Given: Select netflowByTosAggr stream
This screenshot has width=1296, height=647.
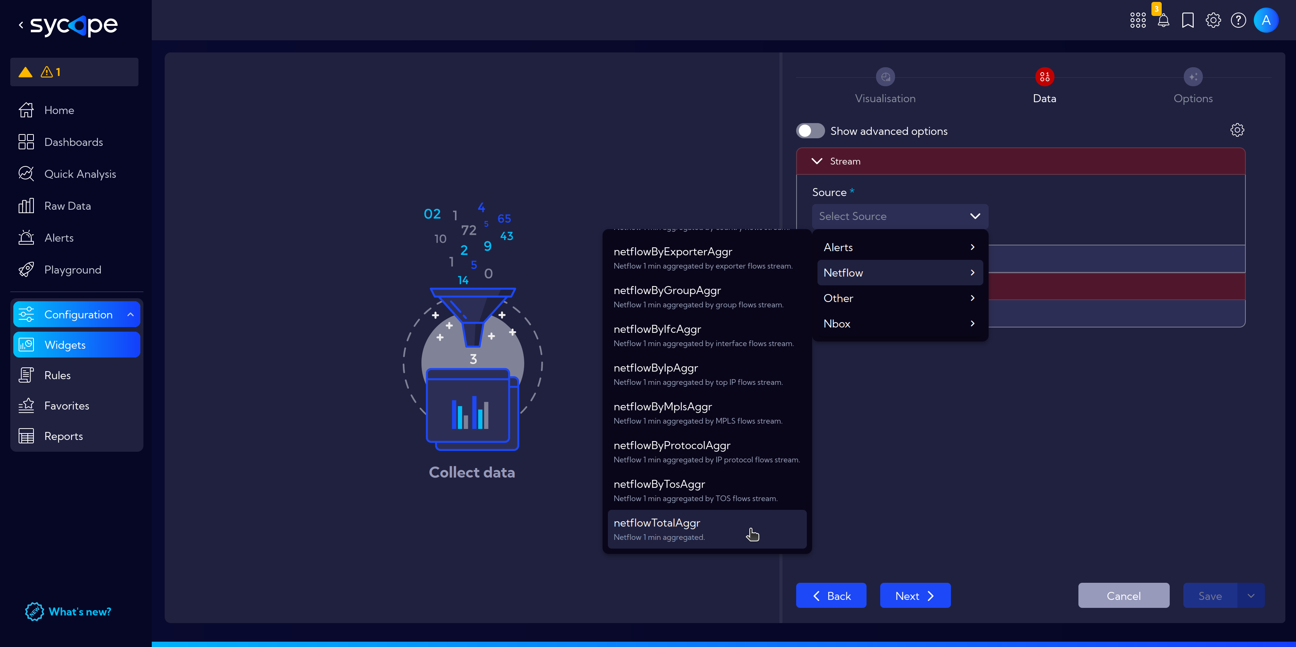Looking at the screenshot, I should 707,490.
